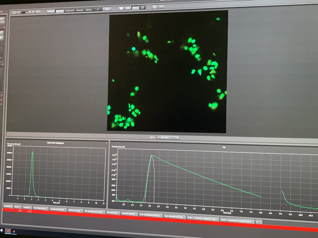This screenshot has height=238, width=318.
Task: Click the Fit button in left sidebar
Action: click(x=2, y=19)
